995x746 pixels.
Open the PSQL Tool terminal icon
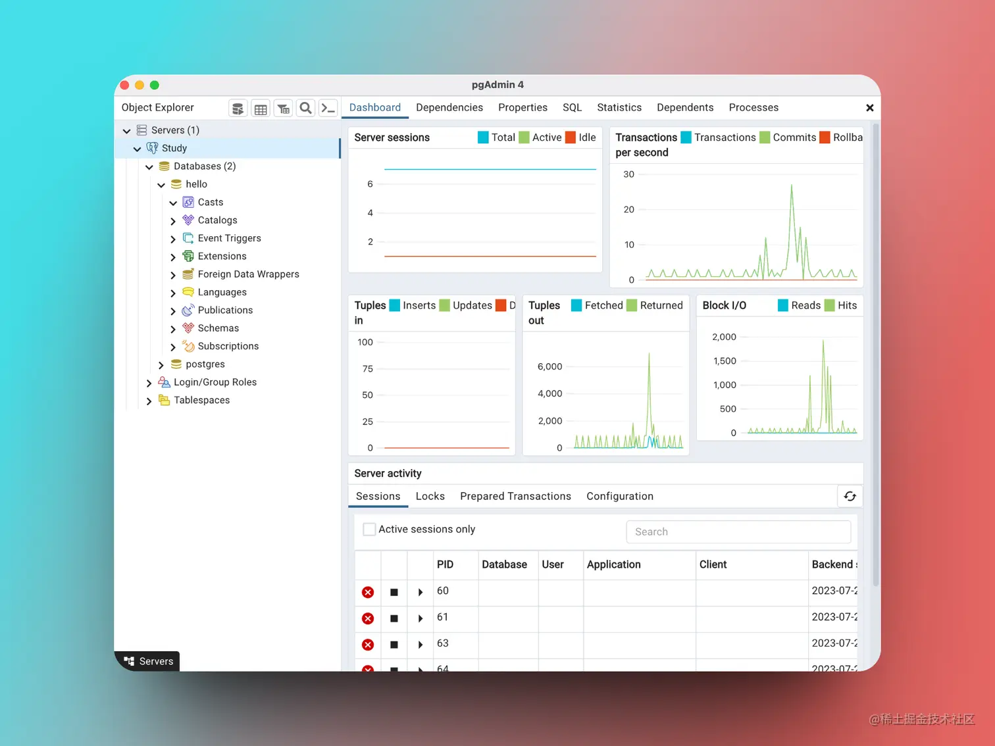click(x=328, y=109)
